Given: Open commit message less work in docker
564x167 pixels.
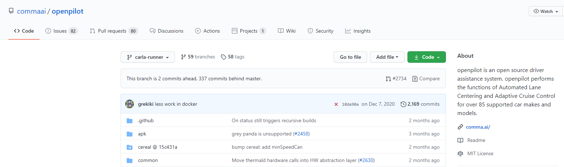Looking at the screenshot, I should (176, 104).
